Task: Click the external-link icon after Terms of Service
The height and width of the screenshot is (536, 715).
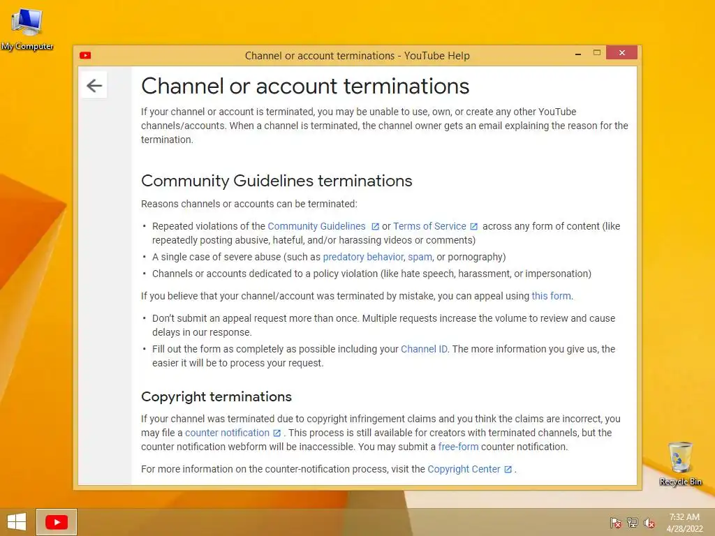Action: click(x=474, y=227)
